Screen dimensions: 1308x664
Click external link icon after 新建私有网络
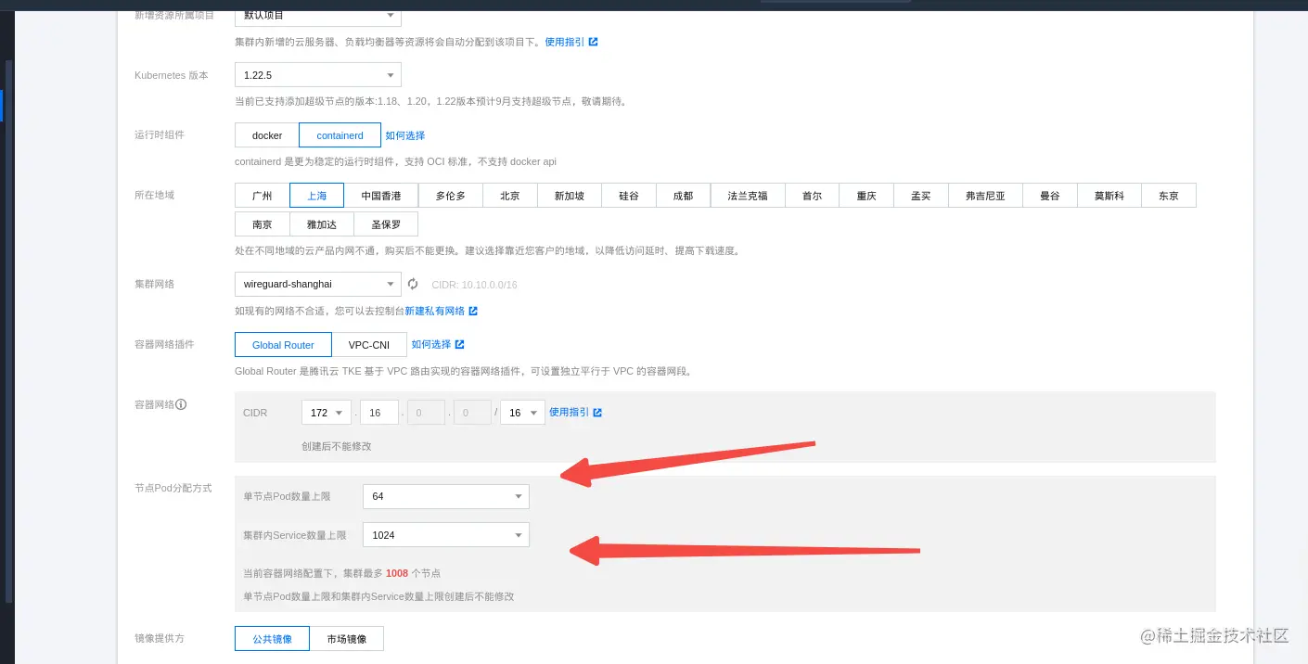click(473, 311)
